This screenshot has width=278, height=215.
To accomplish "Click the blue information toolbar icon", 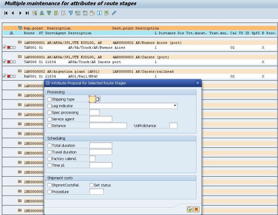I will pos(99,13).
